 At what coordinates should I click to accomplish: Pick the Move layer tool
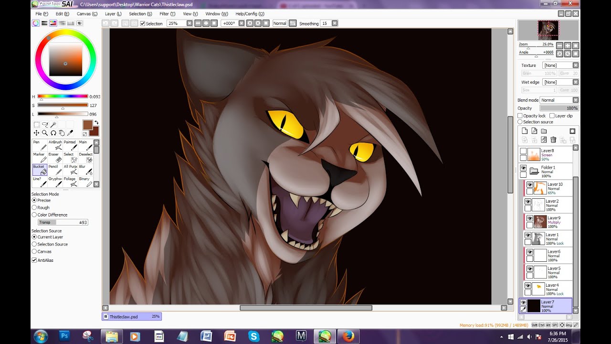click(x=36, y=133)
